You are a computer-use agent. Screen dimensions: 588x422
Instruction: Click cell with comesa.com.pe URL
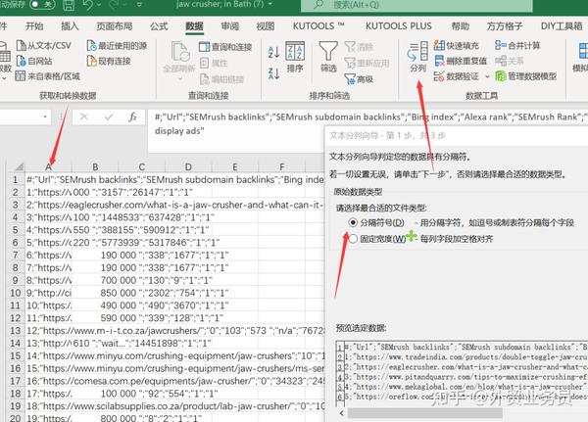[174, 381]
